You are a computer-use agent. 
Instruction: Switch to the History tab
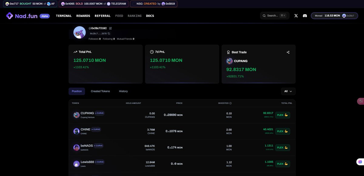(123, 91)
